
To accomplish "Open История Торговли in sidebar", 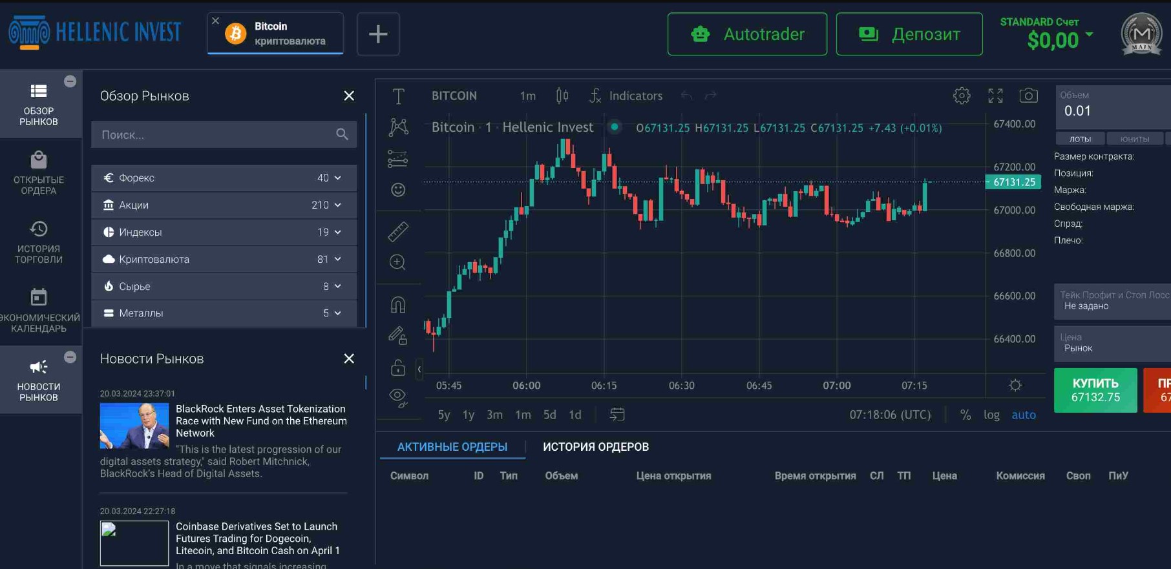I will pyautogui.click(x=39, y=242).
